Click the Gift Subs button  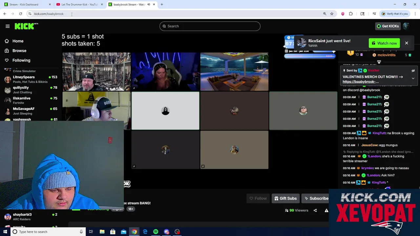tap(285, 198)
